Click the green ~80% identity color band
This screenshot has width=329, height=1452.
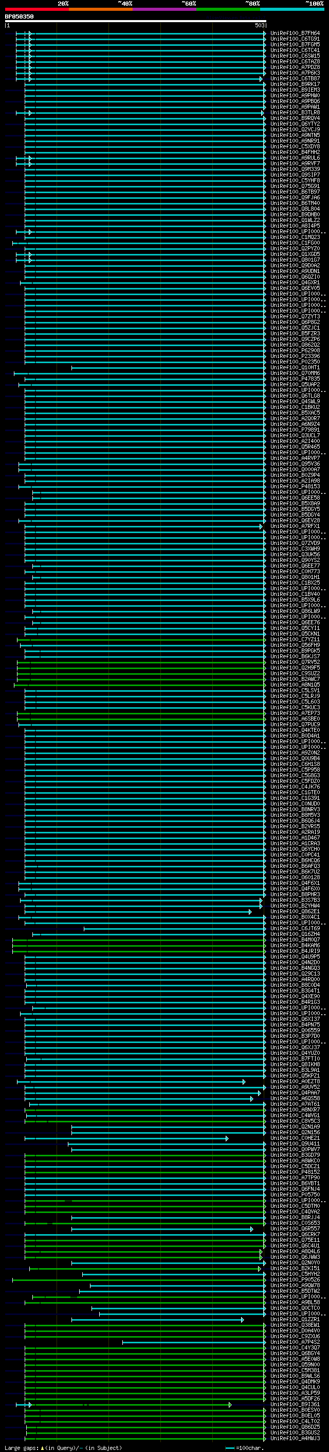click(x=228, y=9)
